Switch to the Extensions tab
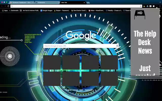This screenshot has height=101, width=162. pos(47,3)
